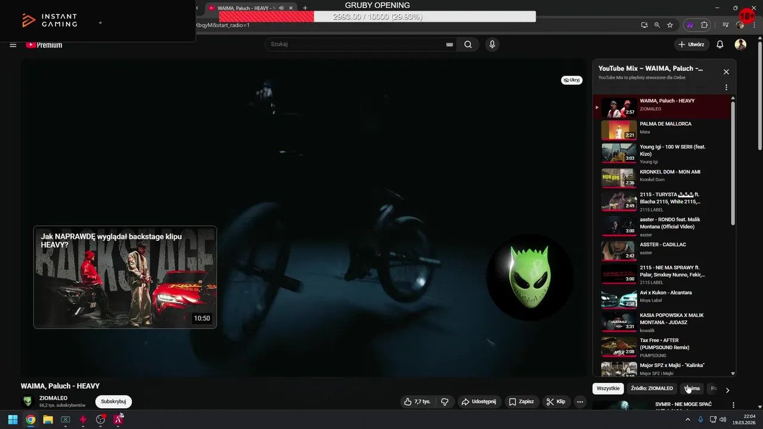This screenshot has width=763, height=429.
Task: Open the YouTube hamburger guide menu
Action: [x=13, y=45]
